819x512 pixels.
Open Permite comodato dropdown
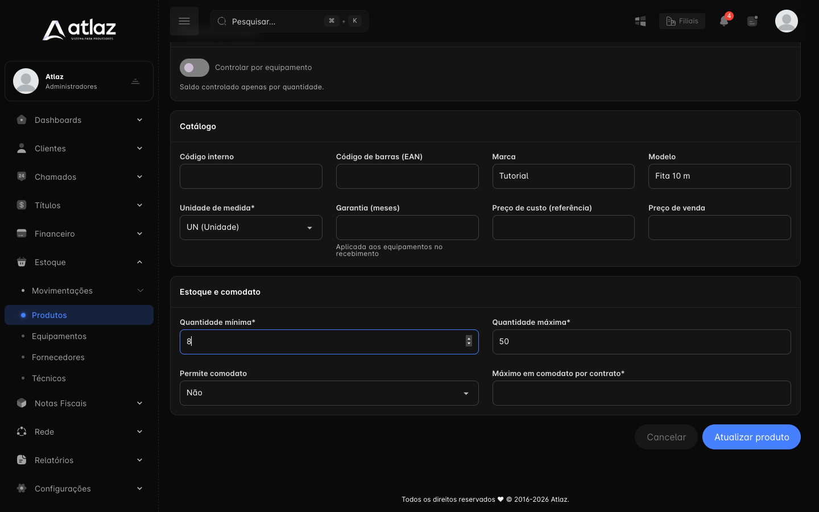(x=329, y=393)
